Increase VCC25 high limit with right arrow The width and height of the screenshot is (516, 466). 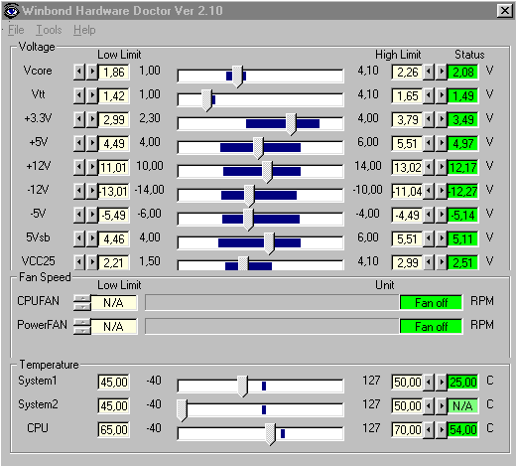[x=442, y=262]
